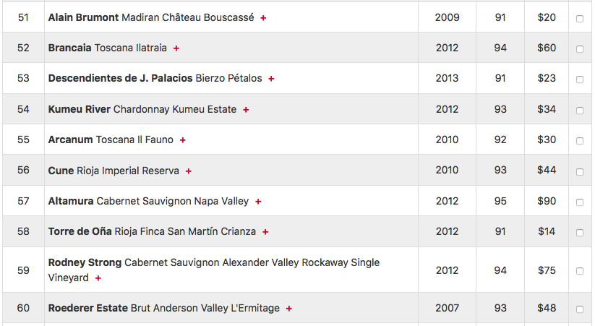
Task: Open the Alain Brumont winery name
Action: [83, 17]
